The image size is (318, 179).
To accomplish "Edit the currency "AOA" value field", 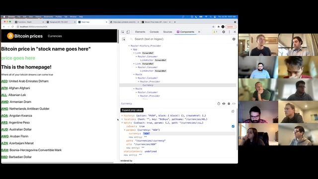I will [146, 134].
